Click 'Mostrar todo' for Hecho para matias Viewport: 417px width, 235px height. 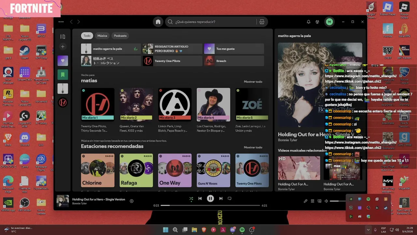pos(253,82)
